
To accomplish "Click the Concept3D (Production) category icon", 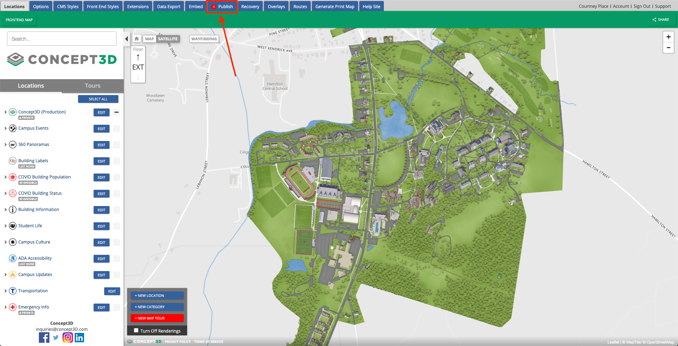I will (13, 112).
